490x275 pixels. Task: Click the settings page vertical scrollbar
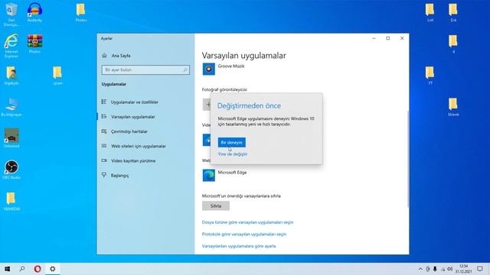[407, 159]
